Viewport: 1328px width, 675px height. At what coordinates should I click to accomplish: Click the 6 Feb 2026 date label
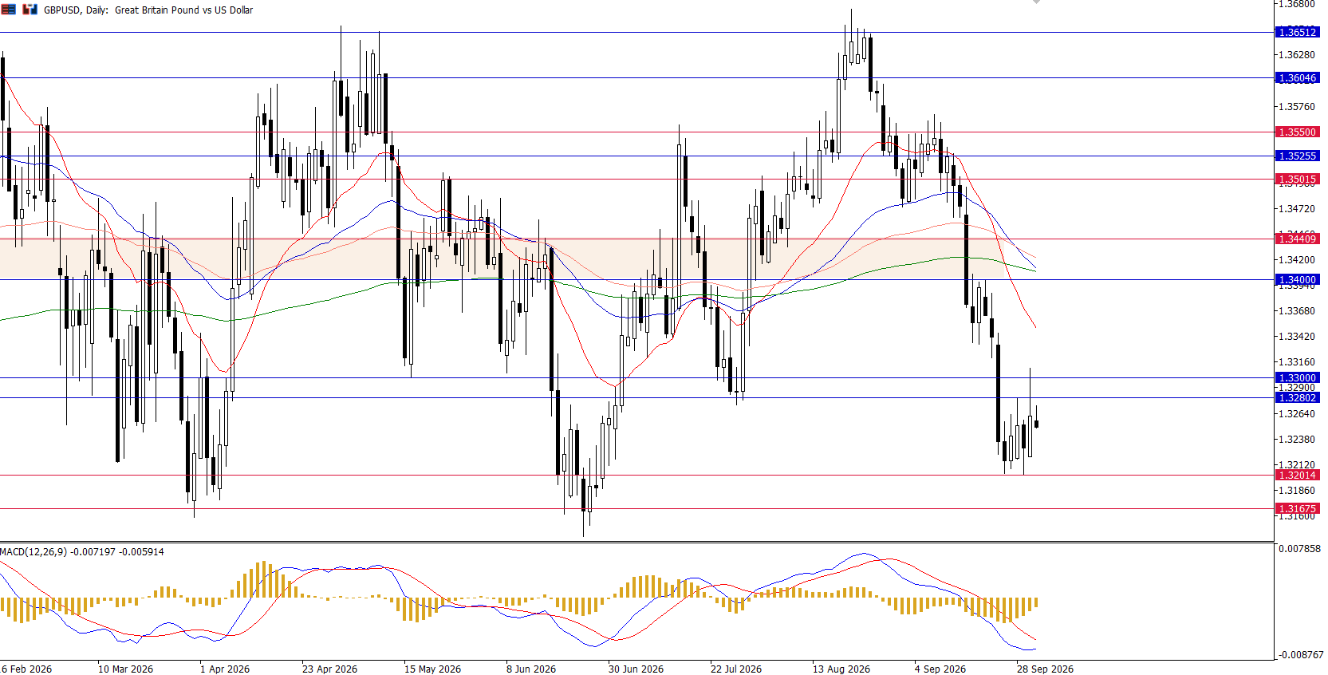point(26,669)
